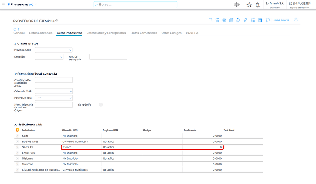Click the Nro. De Inscripción field
This screenshot has height=184, width=316.
point(108,57)
